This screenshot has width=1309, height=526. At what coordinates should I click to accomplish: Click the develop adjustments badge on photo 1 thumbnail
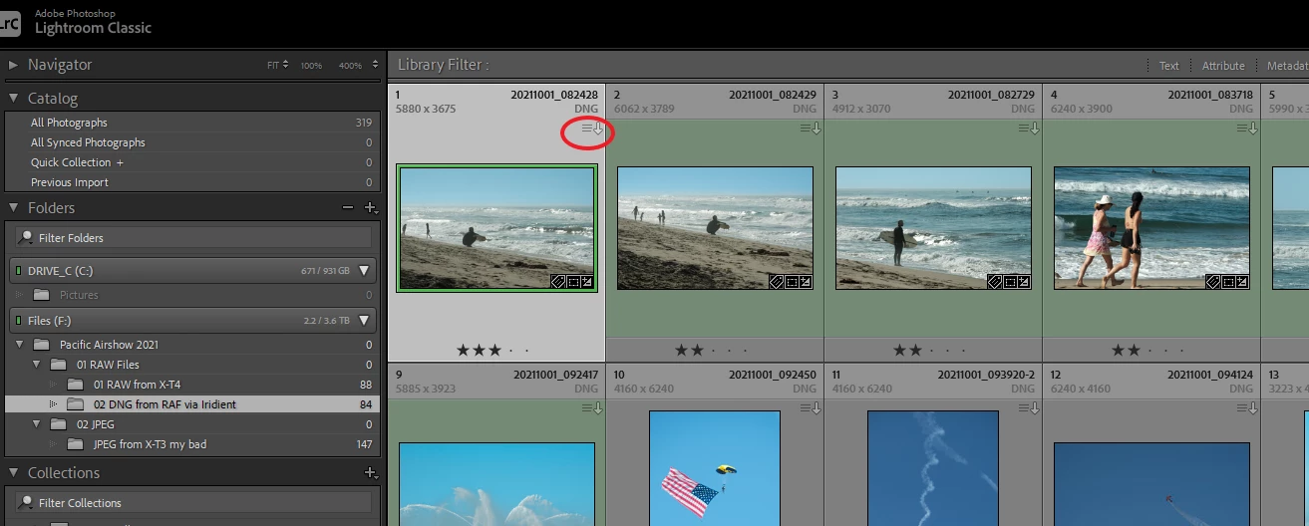click(x=586, y=282)
